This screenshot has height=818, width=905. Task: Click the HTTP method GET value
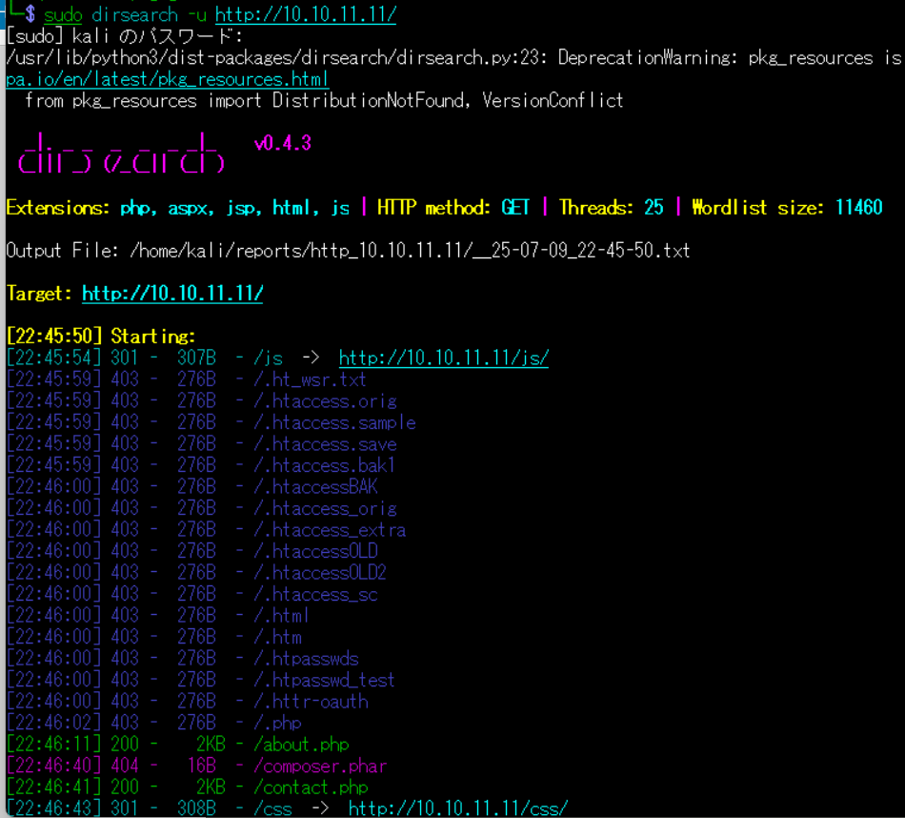(514, 208)
